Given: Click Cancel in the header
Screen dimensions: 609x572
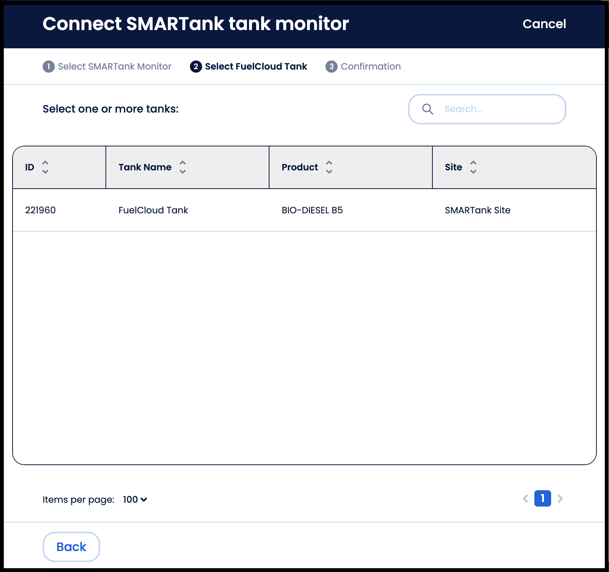Looking at the screenshot, I should point(544,24).
